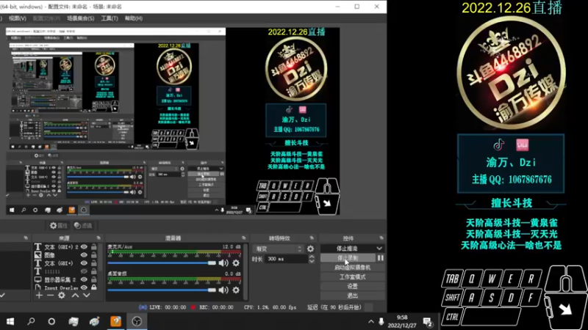This screenshot has width=588, height=330.
Task: Add a new source with plus icon
Action: click(39, 296)
